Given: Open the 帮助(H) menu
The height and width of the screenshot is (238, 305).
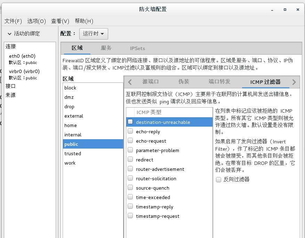Looking at the screenshot, I should [84, 21].
